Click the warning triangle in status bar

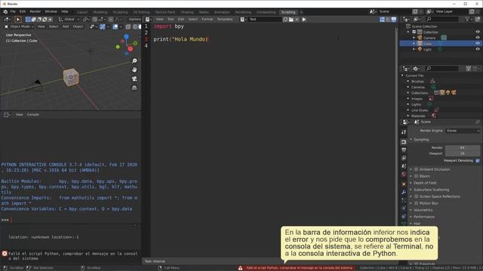pyautogui.click(x=240, y=268)
